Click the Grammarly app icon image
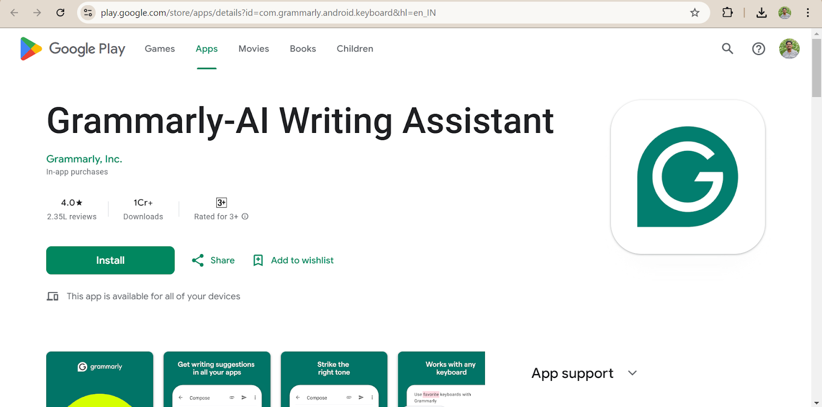 point(687,177)
